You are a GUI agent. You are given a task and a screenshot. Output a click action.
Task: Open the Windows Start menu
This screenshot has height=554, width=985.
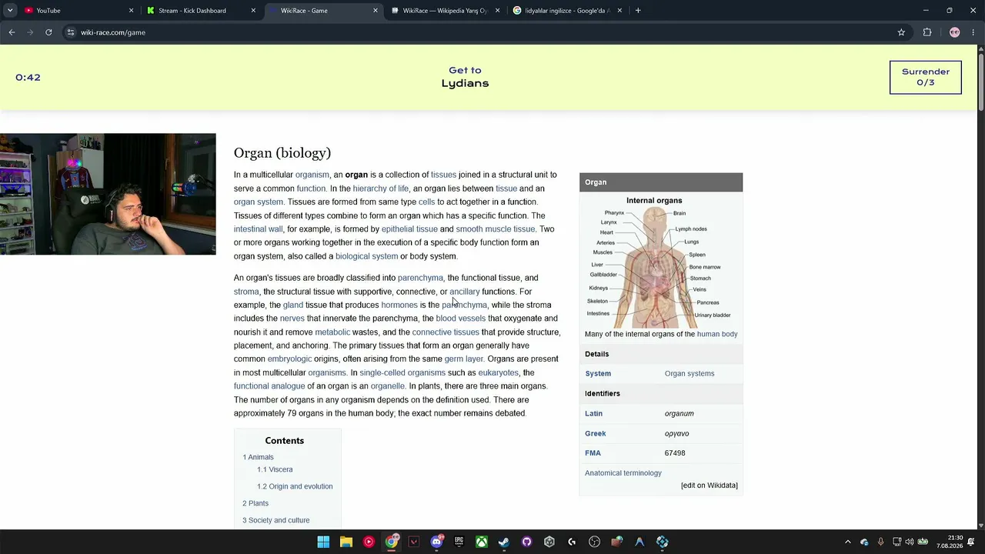[323, 542]
